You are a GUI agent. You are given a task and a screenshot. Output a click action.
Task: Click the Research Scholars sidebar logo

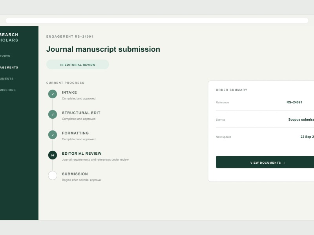tap(9, 37)
